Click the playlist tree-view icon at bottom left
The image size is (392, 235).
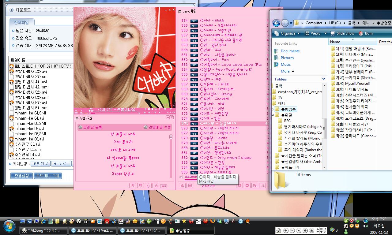pyautogui.click(x=183, y=185)
